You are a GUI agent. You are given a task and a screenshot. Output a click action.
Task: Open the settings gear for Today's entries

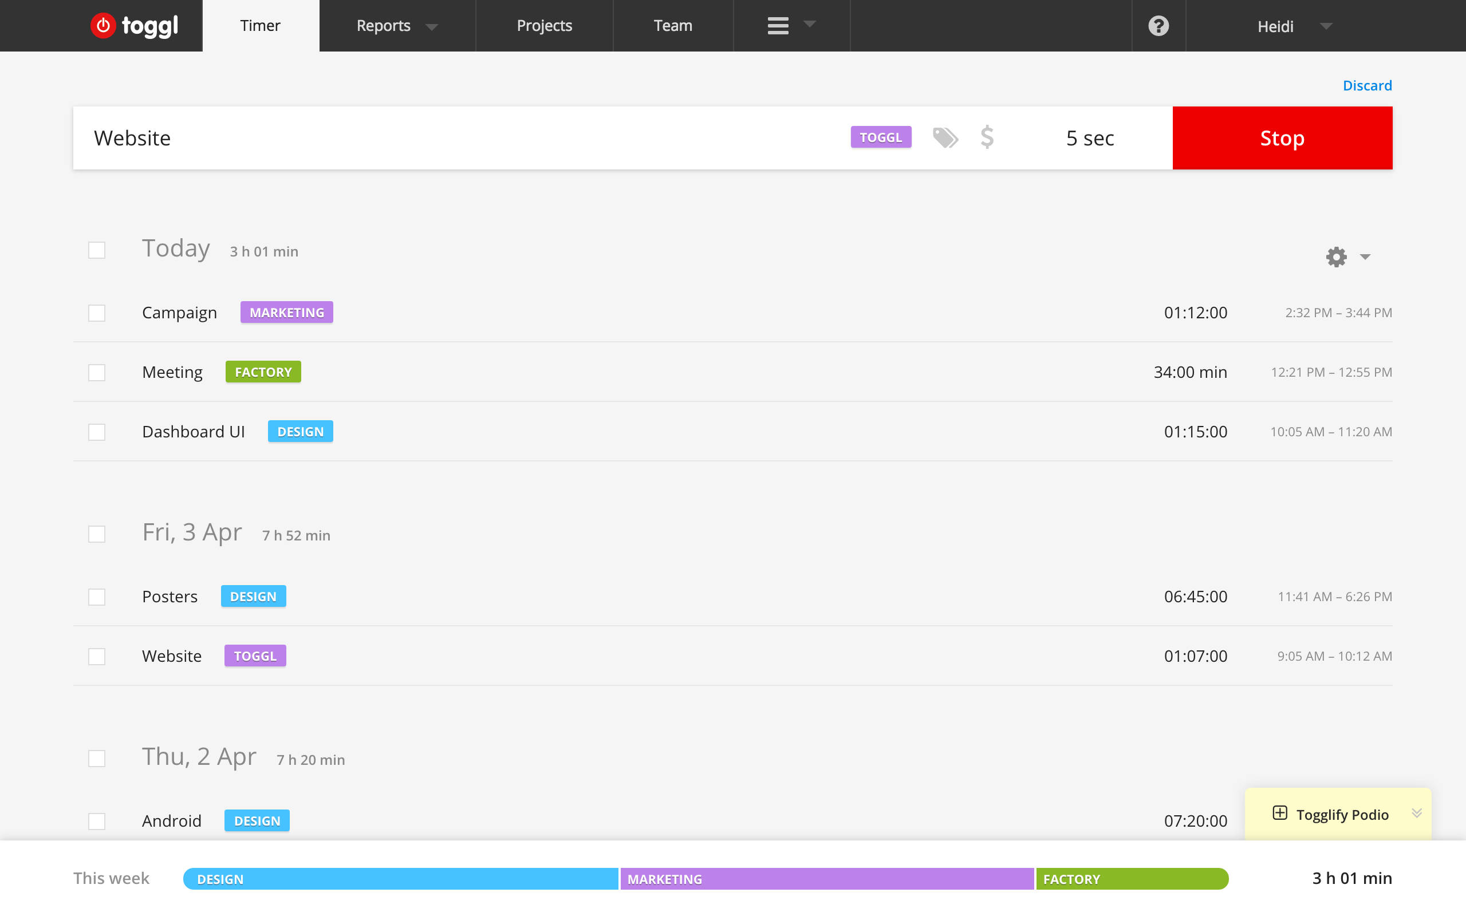1335,257
